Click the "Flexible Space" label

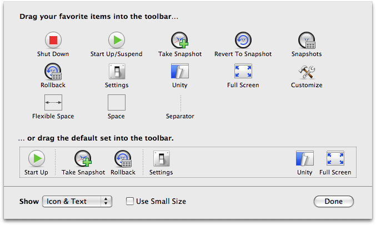53,116
